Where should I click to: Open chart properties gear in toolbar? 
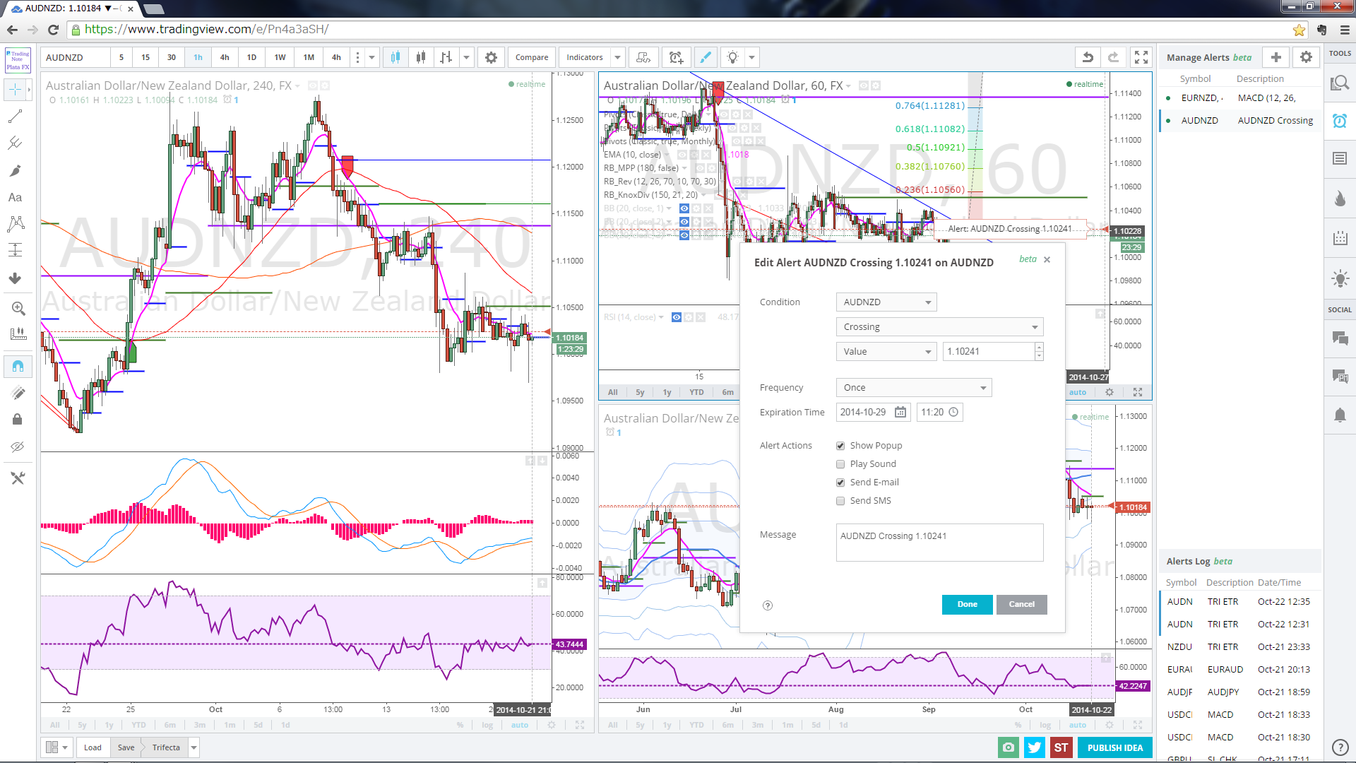click(x=491, y=57)
